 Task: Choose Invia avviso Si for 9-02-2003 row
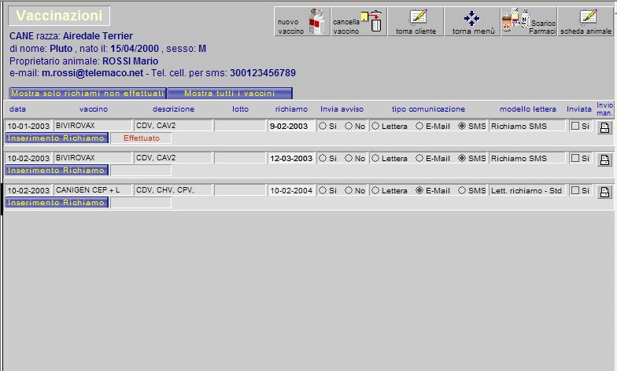click(x=323, y=126)
